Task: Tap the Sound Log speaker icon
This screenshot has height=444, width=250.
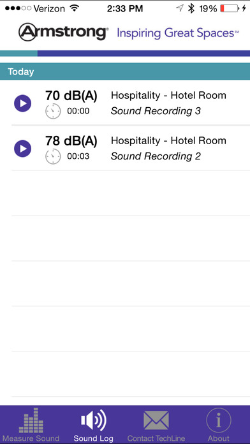Action: (x=94, y=420)
